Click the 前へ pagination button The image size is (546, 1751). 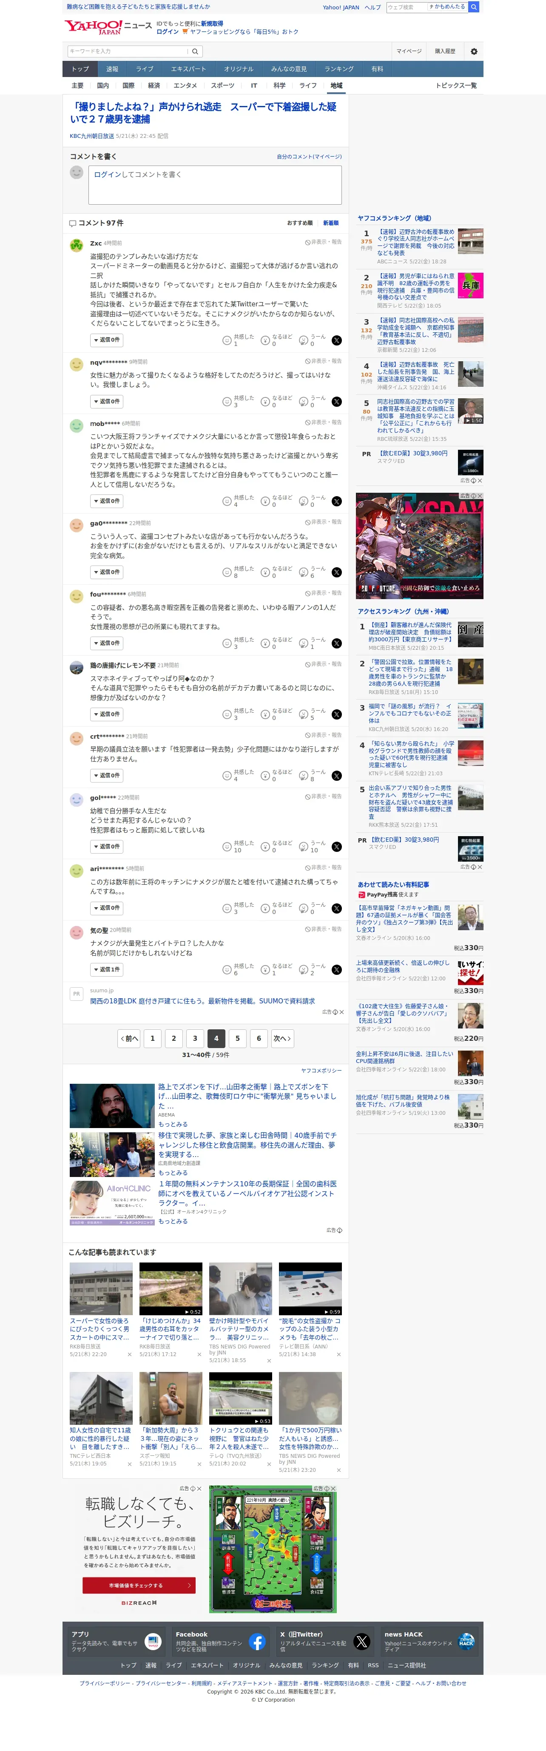[x=129, y=1039]
